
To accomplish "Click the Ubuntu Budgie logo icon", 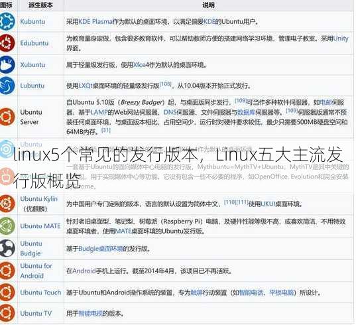I will pos(7,248).
